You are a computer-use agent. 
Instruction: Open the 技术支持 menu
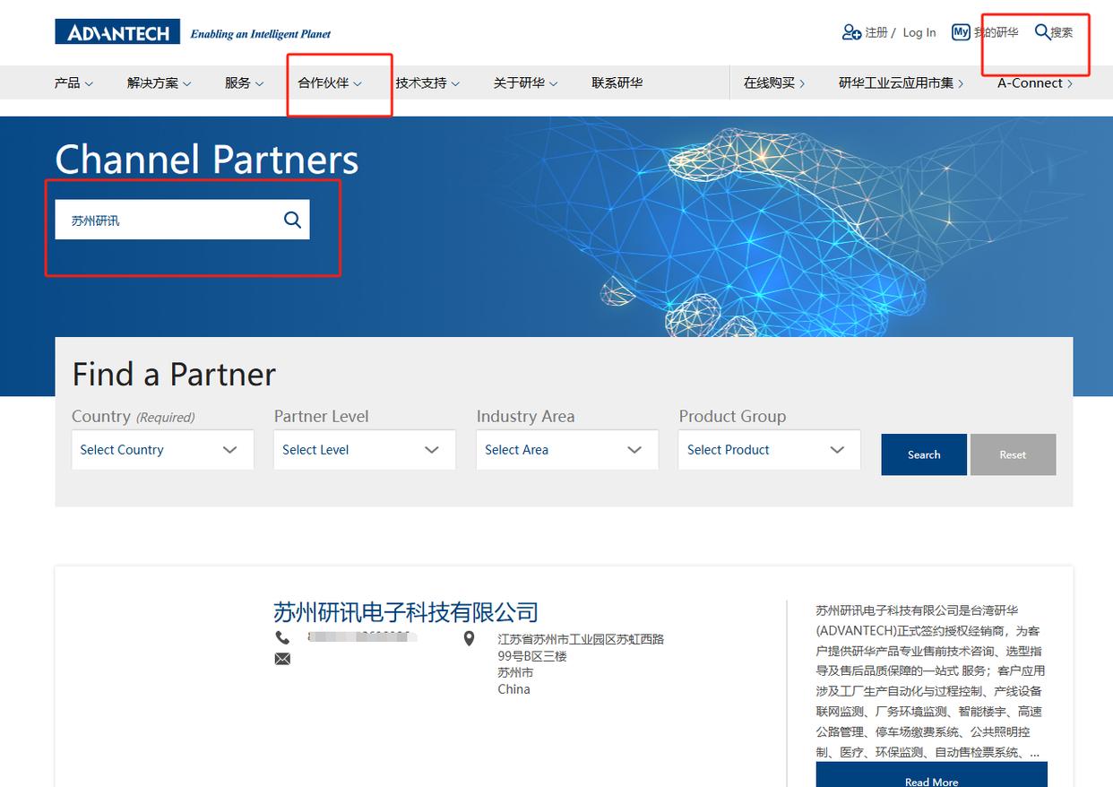coord(428,82)
